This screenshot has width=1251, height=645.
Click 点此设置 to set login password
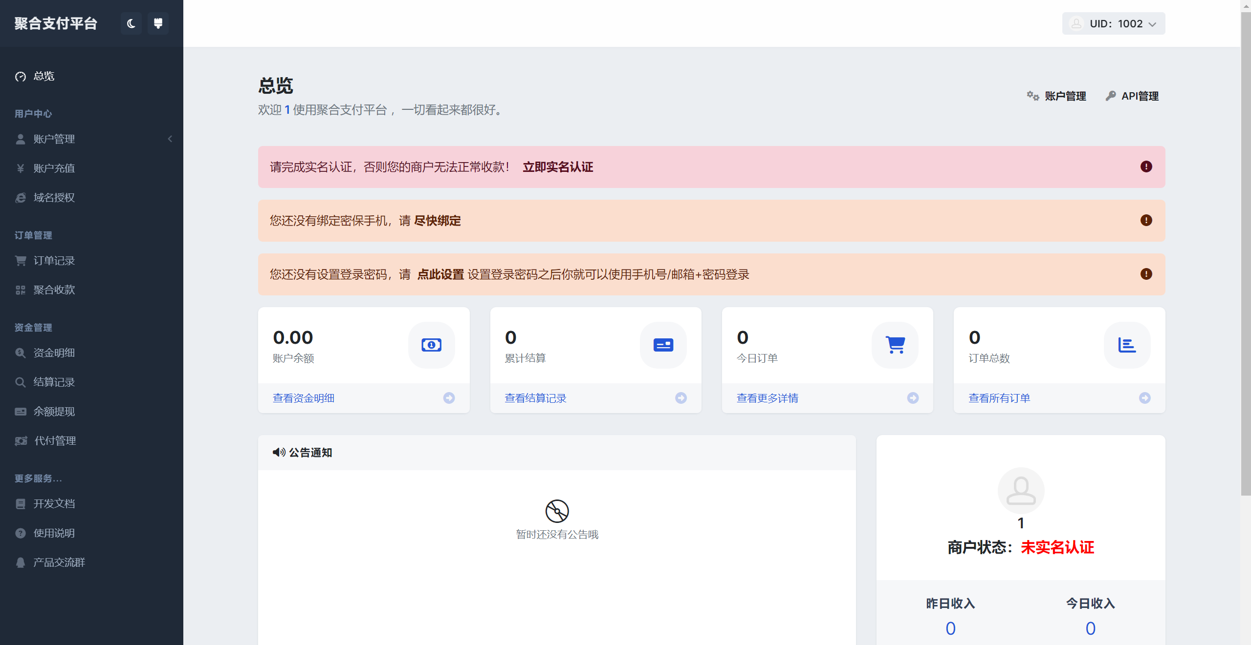click(440, 274)
